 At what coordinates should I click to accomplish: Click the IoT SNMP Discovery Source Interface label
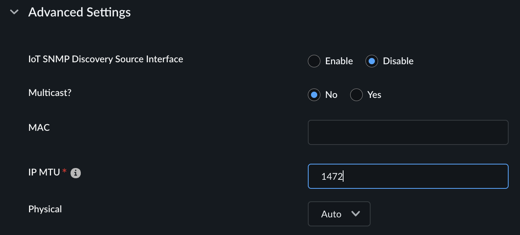point(106,59)
